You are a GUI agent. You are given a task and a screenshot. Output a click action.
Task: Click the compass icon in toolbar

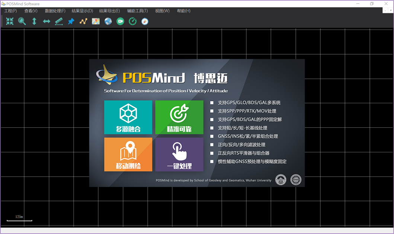pyautogui.click(x=145, y=21)
